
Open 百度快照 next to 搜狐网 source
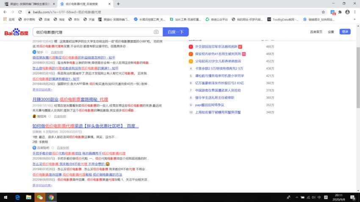tap(60, 116)
